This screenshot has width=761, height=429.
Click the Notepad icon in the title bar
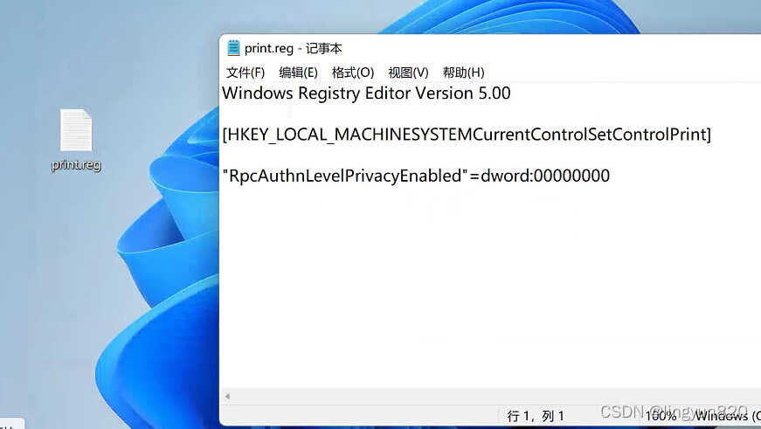(x=233, y=48)
